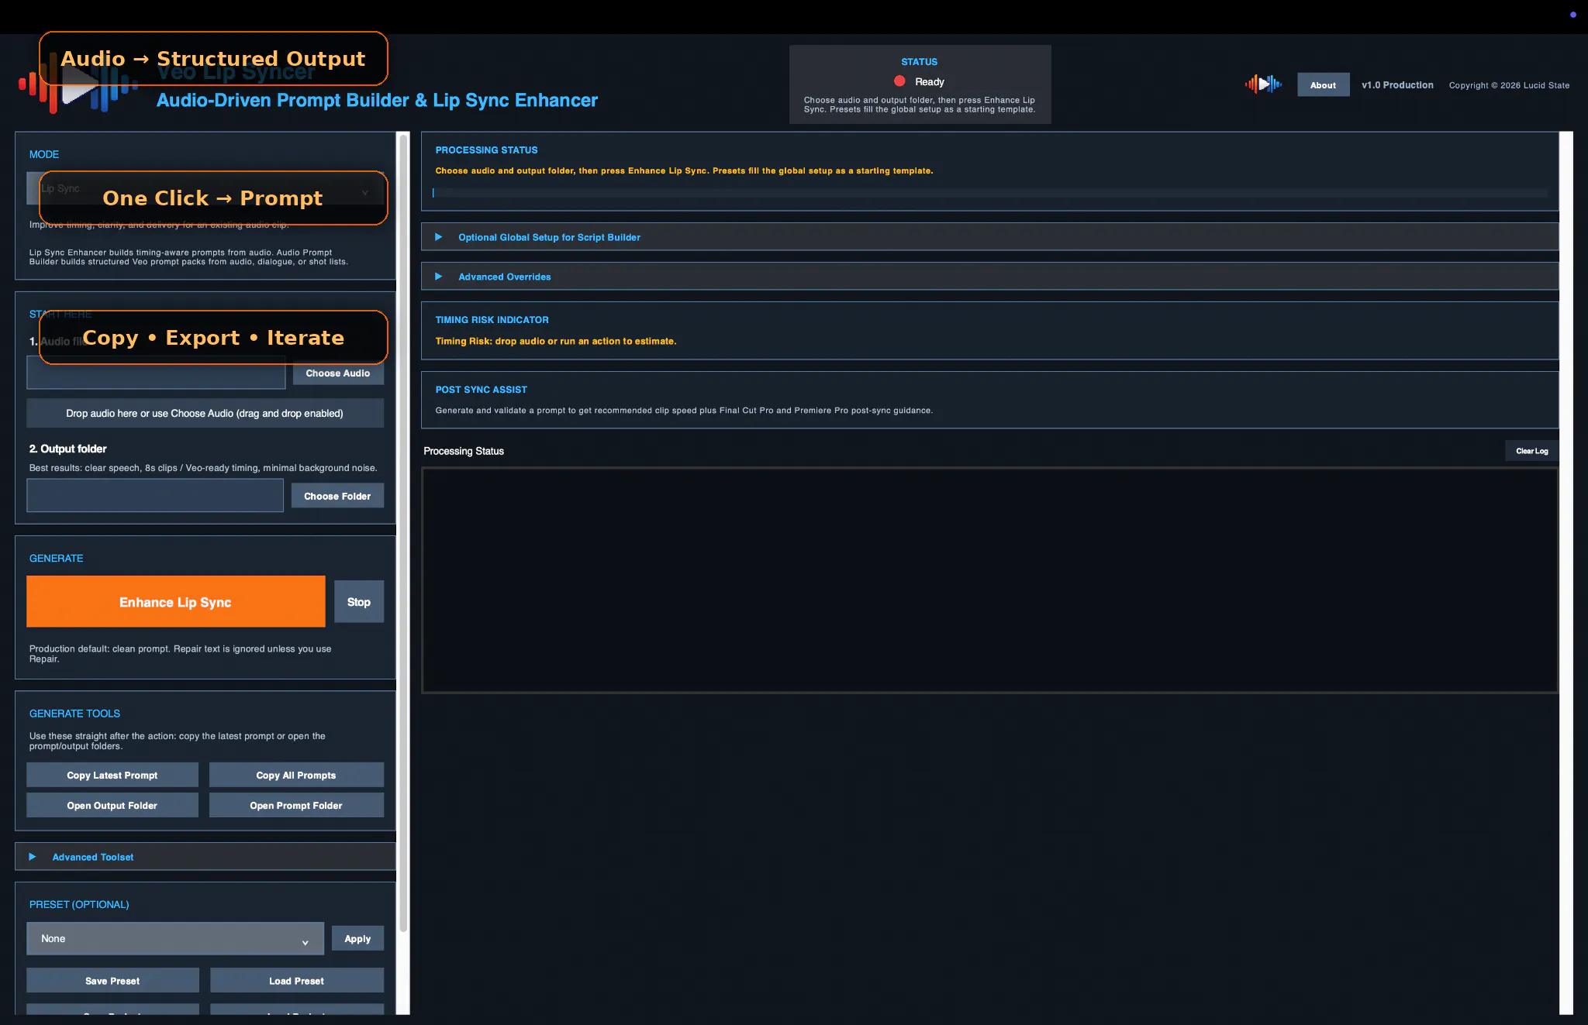This screenshot has width=1588, height=1025.
Task: Open the Mode dropdown showing Lip Sync
Action: 205,189
